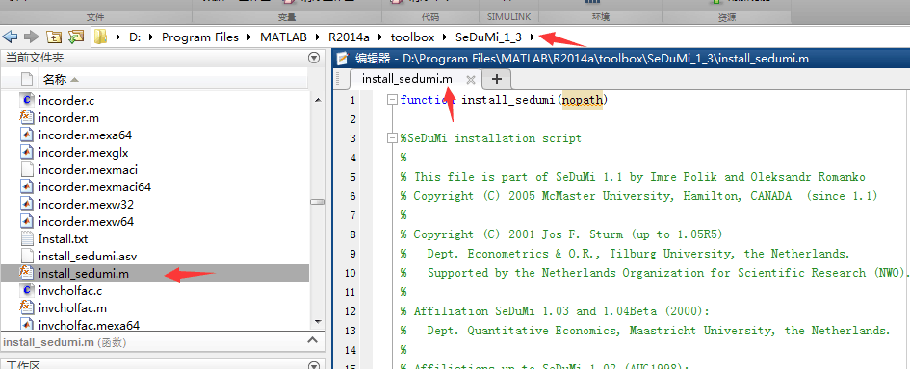Click line number 5 in editor gutter
Viewport: 910px width, 369px height.
(x=352, y=177)
